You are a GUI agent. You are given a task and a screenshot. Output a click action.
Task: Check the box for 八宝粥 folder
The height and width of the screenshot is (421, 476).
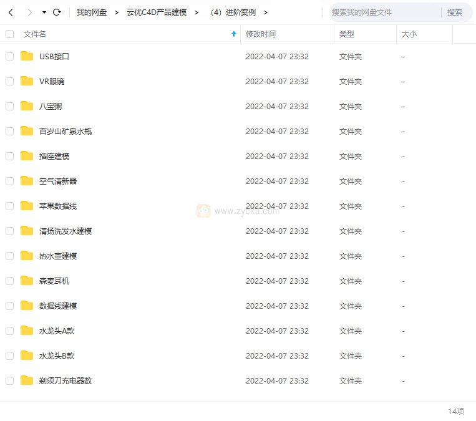pos(9,106)
